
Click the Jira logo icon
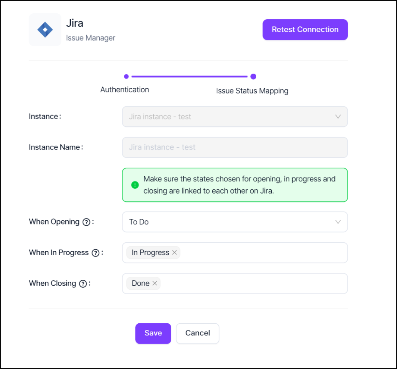pos(45,30)
